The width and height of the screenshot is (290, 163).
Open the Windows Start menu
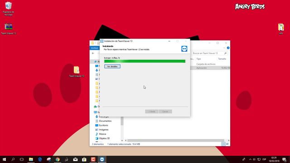pyautogui.click(x=4, y=159)
